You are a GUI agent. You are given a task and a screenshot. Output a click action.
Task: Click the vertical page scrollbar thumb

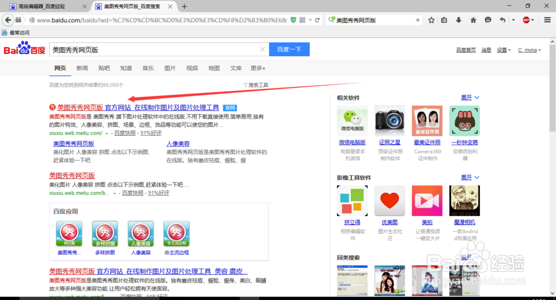552,88
